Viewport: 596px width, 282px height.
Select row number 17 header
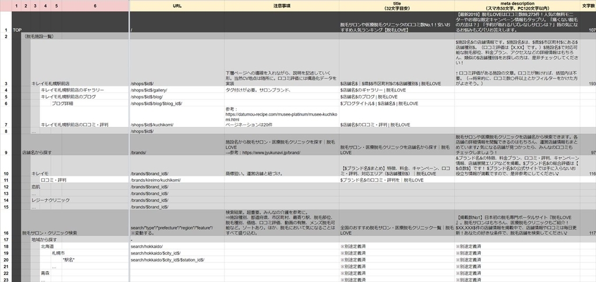6,240
